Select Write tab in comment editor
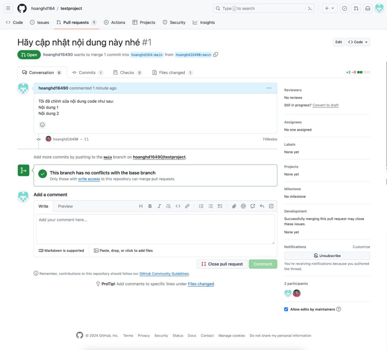Screen dimensions: 387x350 click(43, 206)
